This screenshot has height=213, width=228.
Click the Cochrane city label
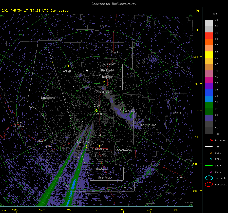coord(83,142)
